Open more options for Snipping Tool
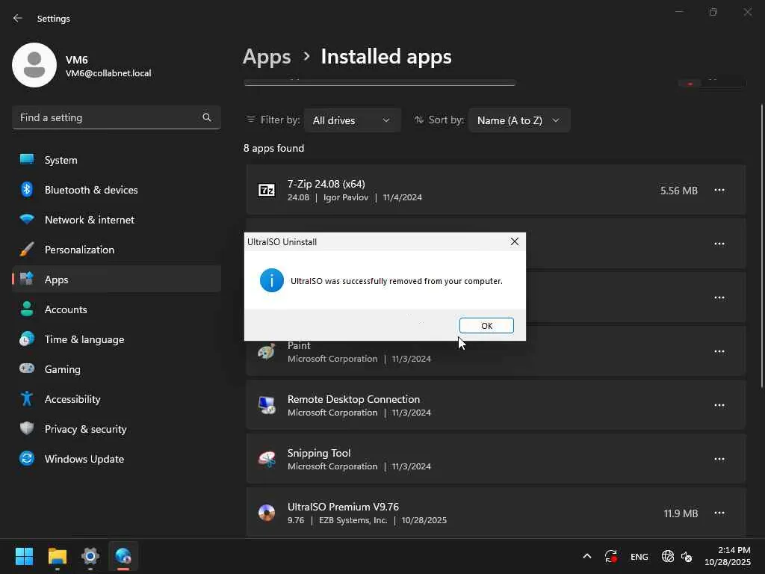Image resolution: width=765 pixels, height=574 pixels. pyautogui.click(x=719, y=459)
